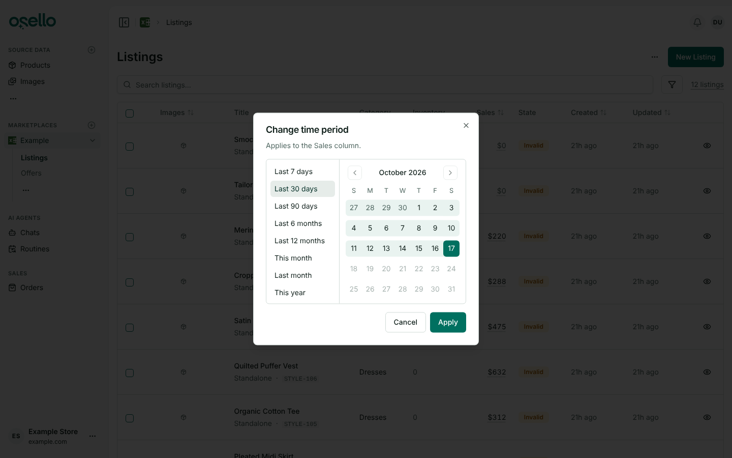Image resolution: width=732 pixels, height=458 pixels.
Task: Collapse the Example marketplace
Action: (x=93, y=140)
